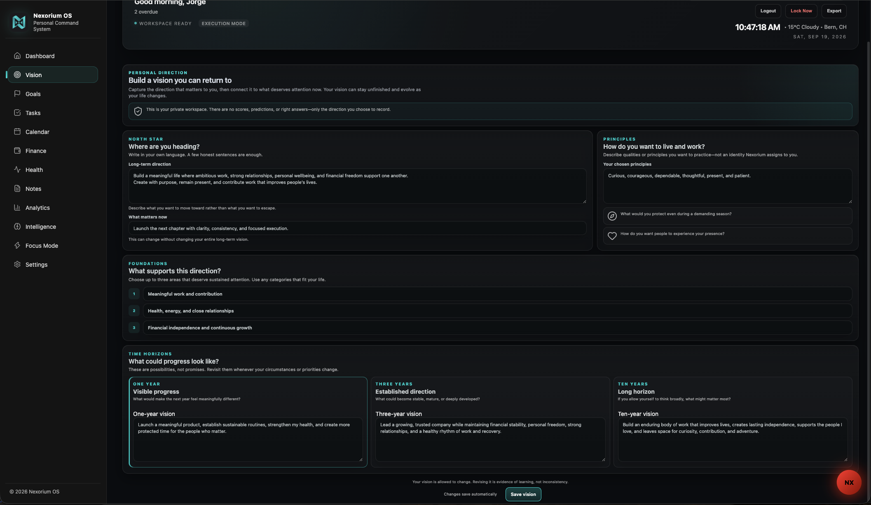
Task: Edit the Three-year vision text area
Action: pos(490,439)
